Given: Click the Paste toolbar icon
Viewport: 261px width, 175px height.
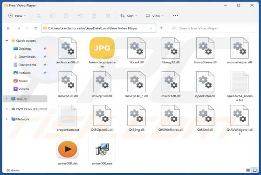Looking at the screenshot, I should click(66, 16).
